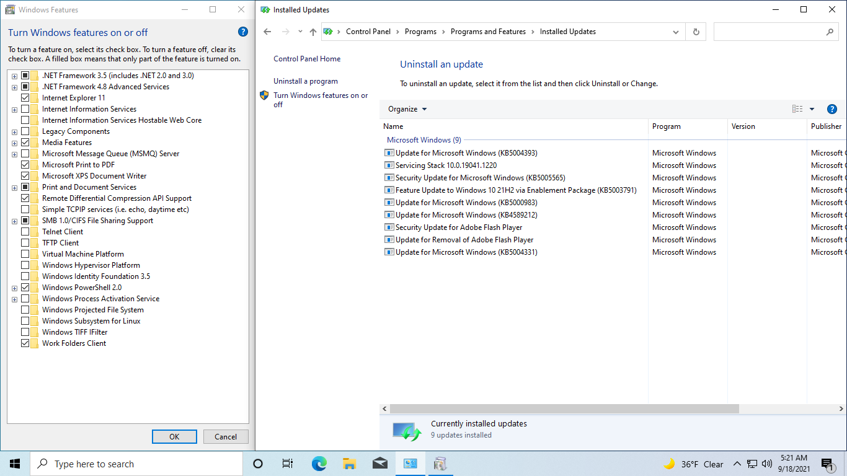Go up one level with the Up arrow

(313, 32)
